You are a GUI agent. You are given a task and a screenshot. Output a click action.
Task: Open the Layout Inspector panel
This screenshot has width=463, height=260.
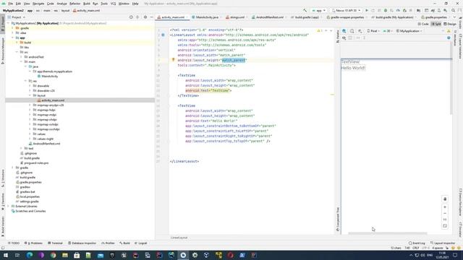pyautogui.click(x=443, y=243)
